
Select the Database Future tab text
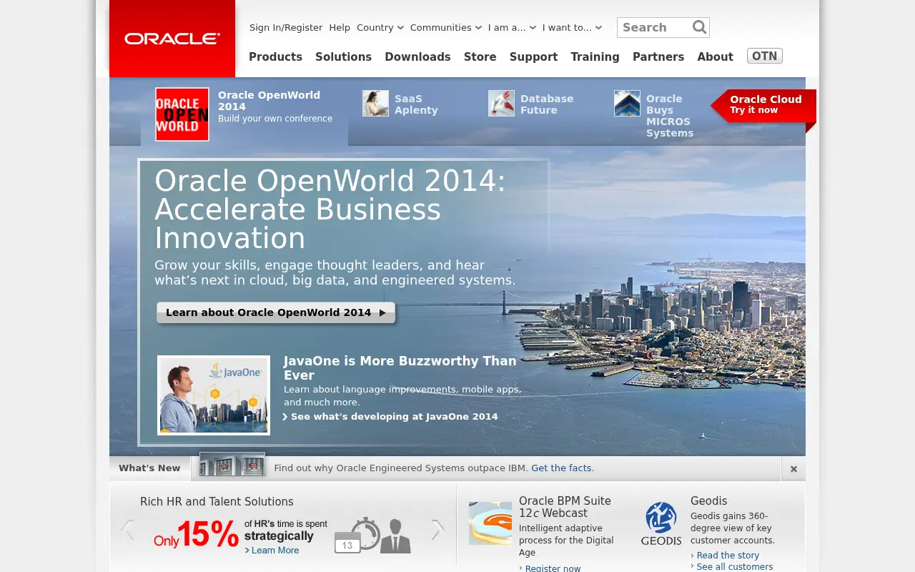coord(547,104)
